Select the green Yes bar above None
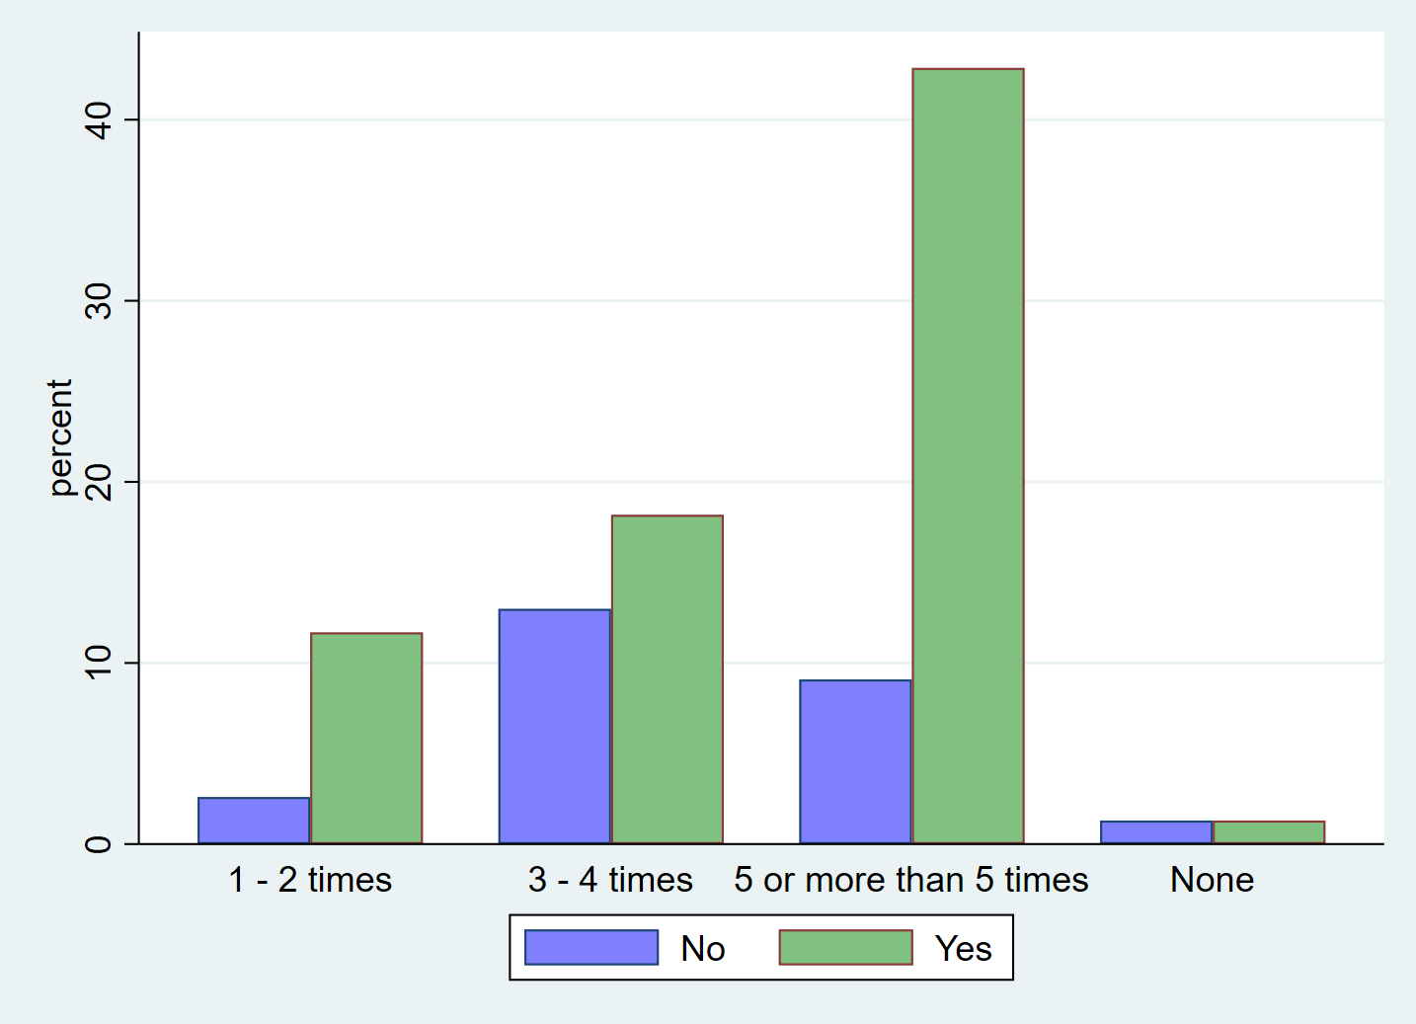The width and height of the screenshot is (1416, 1024). [x=1269, y=831]
